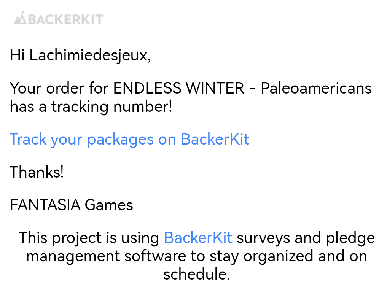Follow the BackerKit link in the footer
The width and height of the screenshot is (387, 283).
click(198, 238)
